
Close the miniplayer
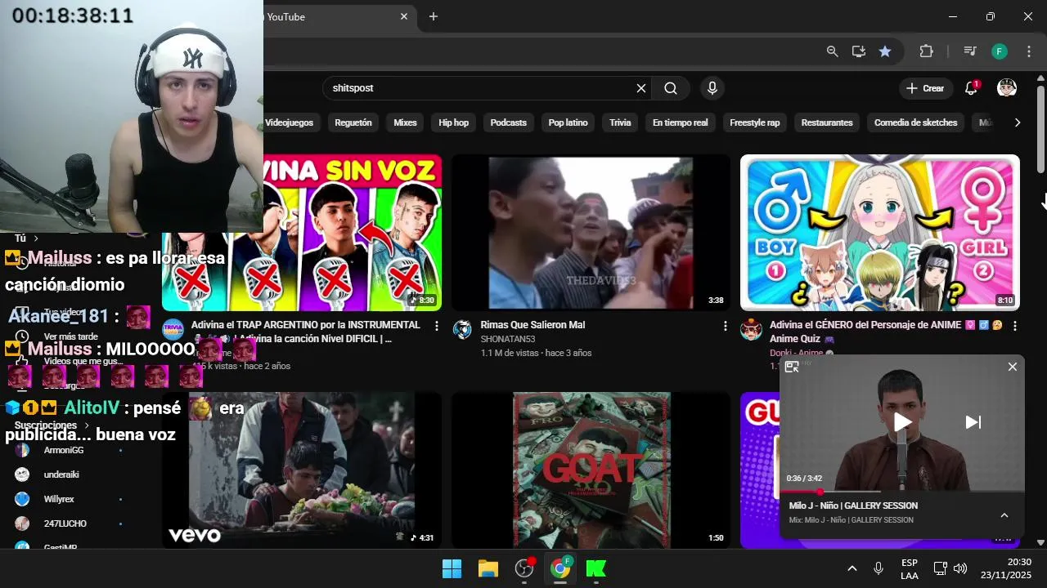point(1013,367)
